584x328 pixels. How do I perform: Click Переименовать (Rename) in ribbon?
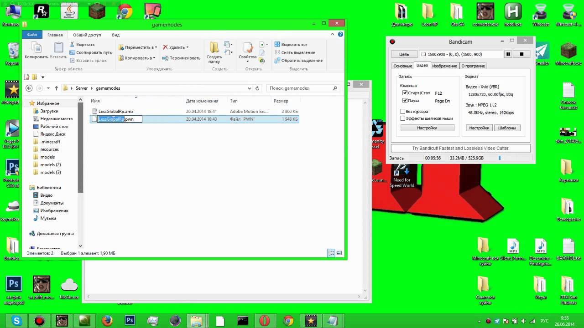(181, 58)
